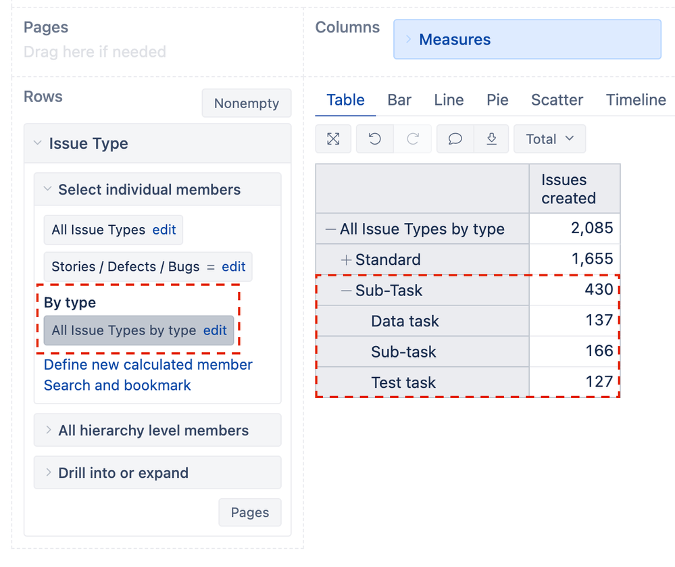Click the Pages button below the panel
Viewport: 675px width, 567px height.
point(249,512)
